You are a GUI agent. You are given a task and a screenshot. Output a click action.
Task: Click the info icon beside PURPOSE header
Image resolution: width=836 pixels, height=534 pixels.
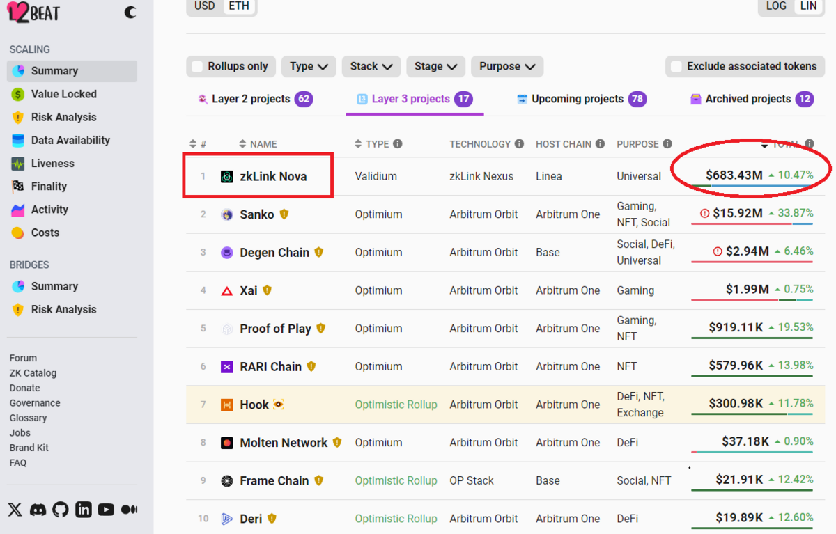point(667,144)
